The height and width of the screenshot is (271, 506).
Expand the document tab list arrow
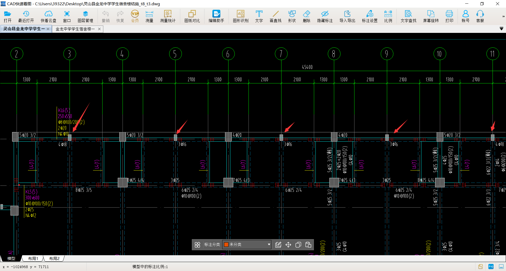(501, 29)
